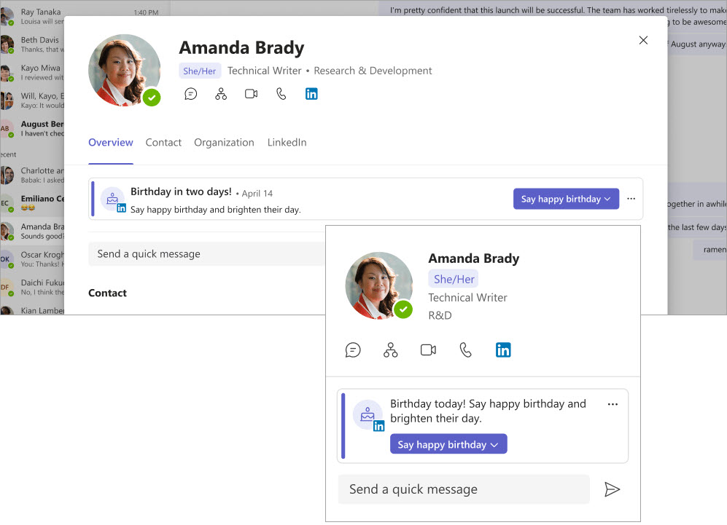Open LinkedIn icon in small profile card
Image resolution: width=727 pixels, height=525 pixels.
(503, 350)
